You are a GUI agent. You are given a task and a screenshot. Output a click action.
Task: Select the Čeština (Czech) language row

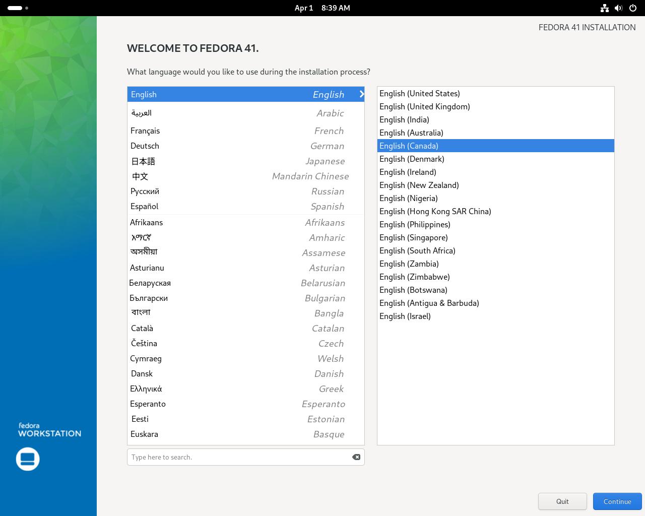246,343
